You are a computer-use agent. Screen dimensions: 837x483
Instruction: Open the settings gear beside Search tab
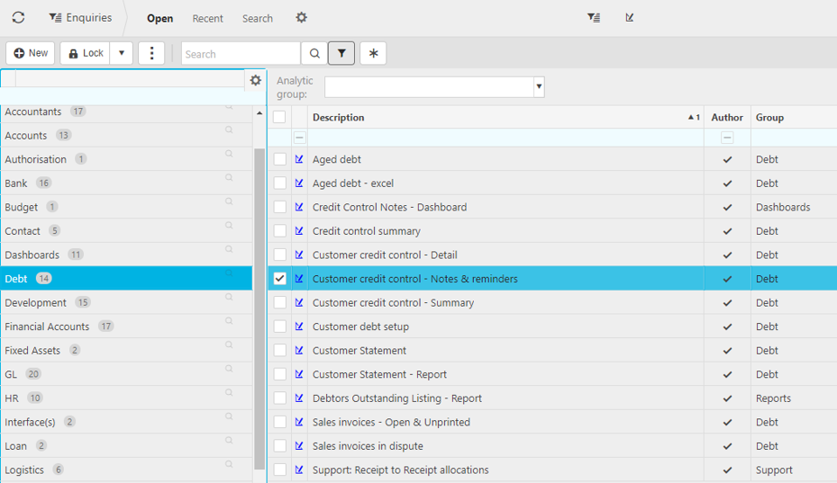pos(301,18)
